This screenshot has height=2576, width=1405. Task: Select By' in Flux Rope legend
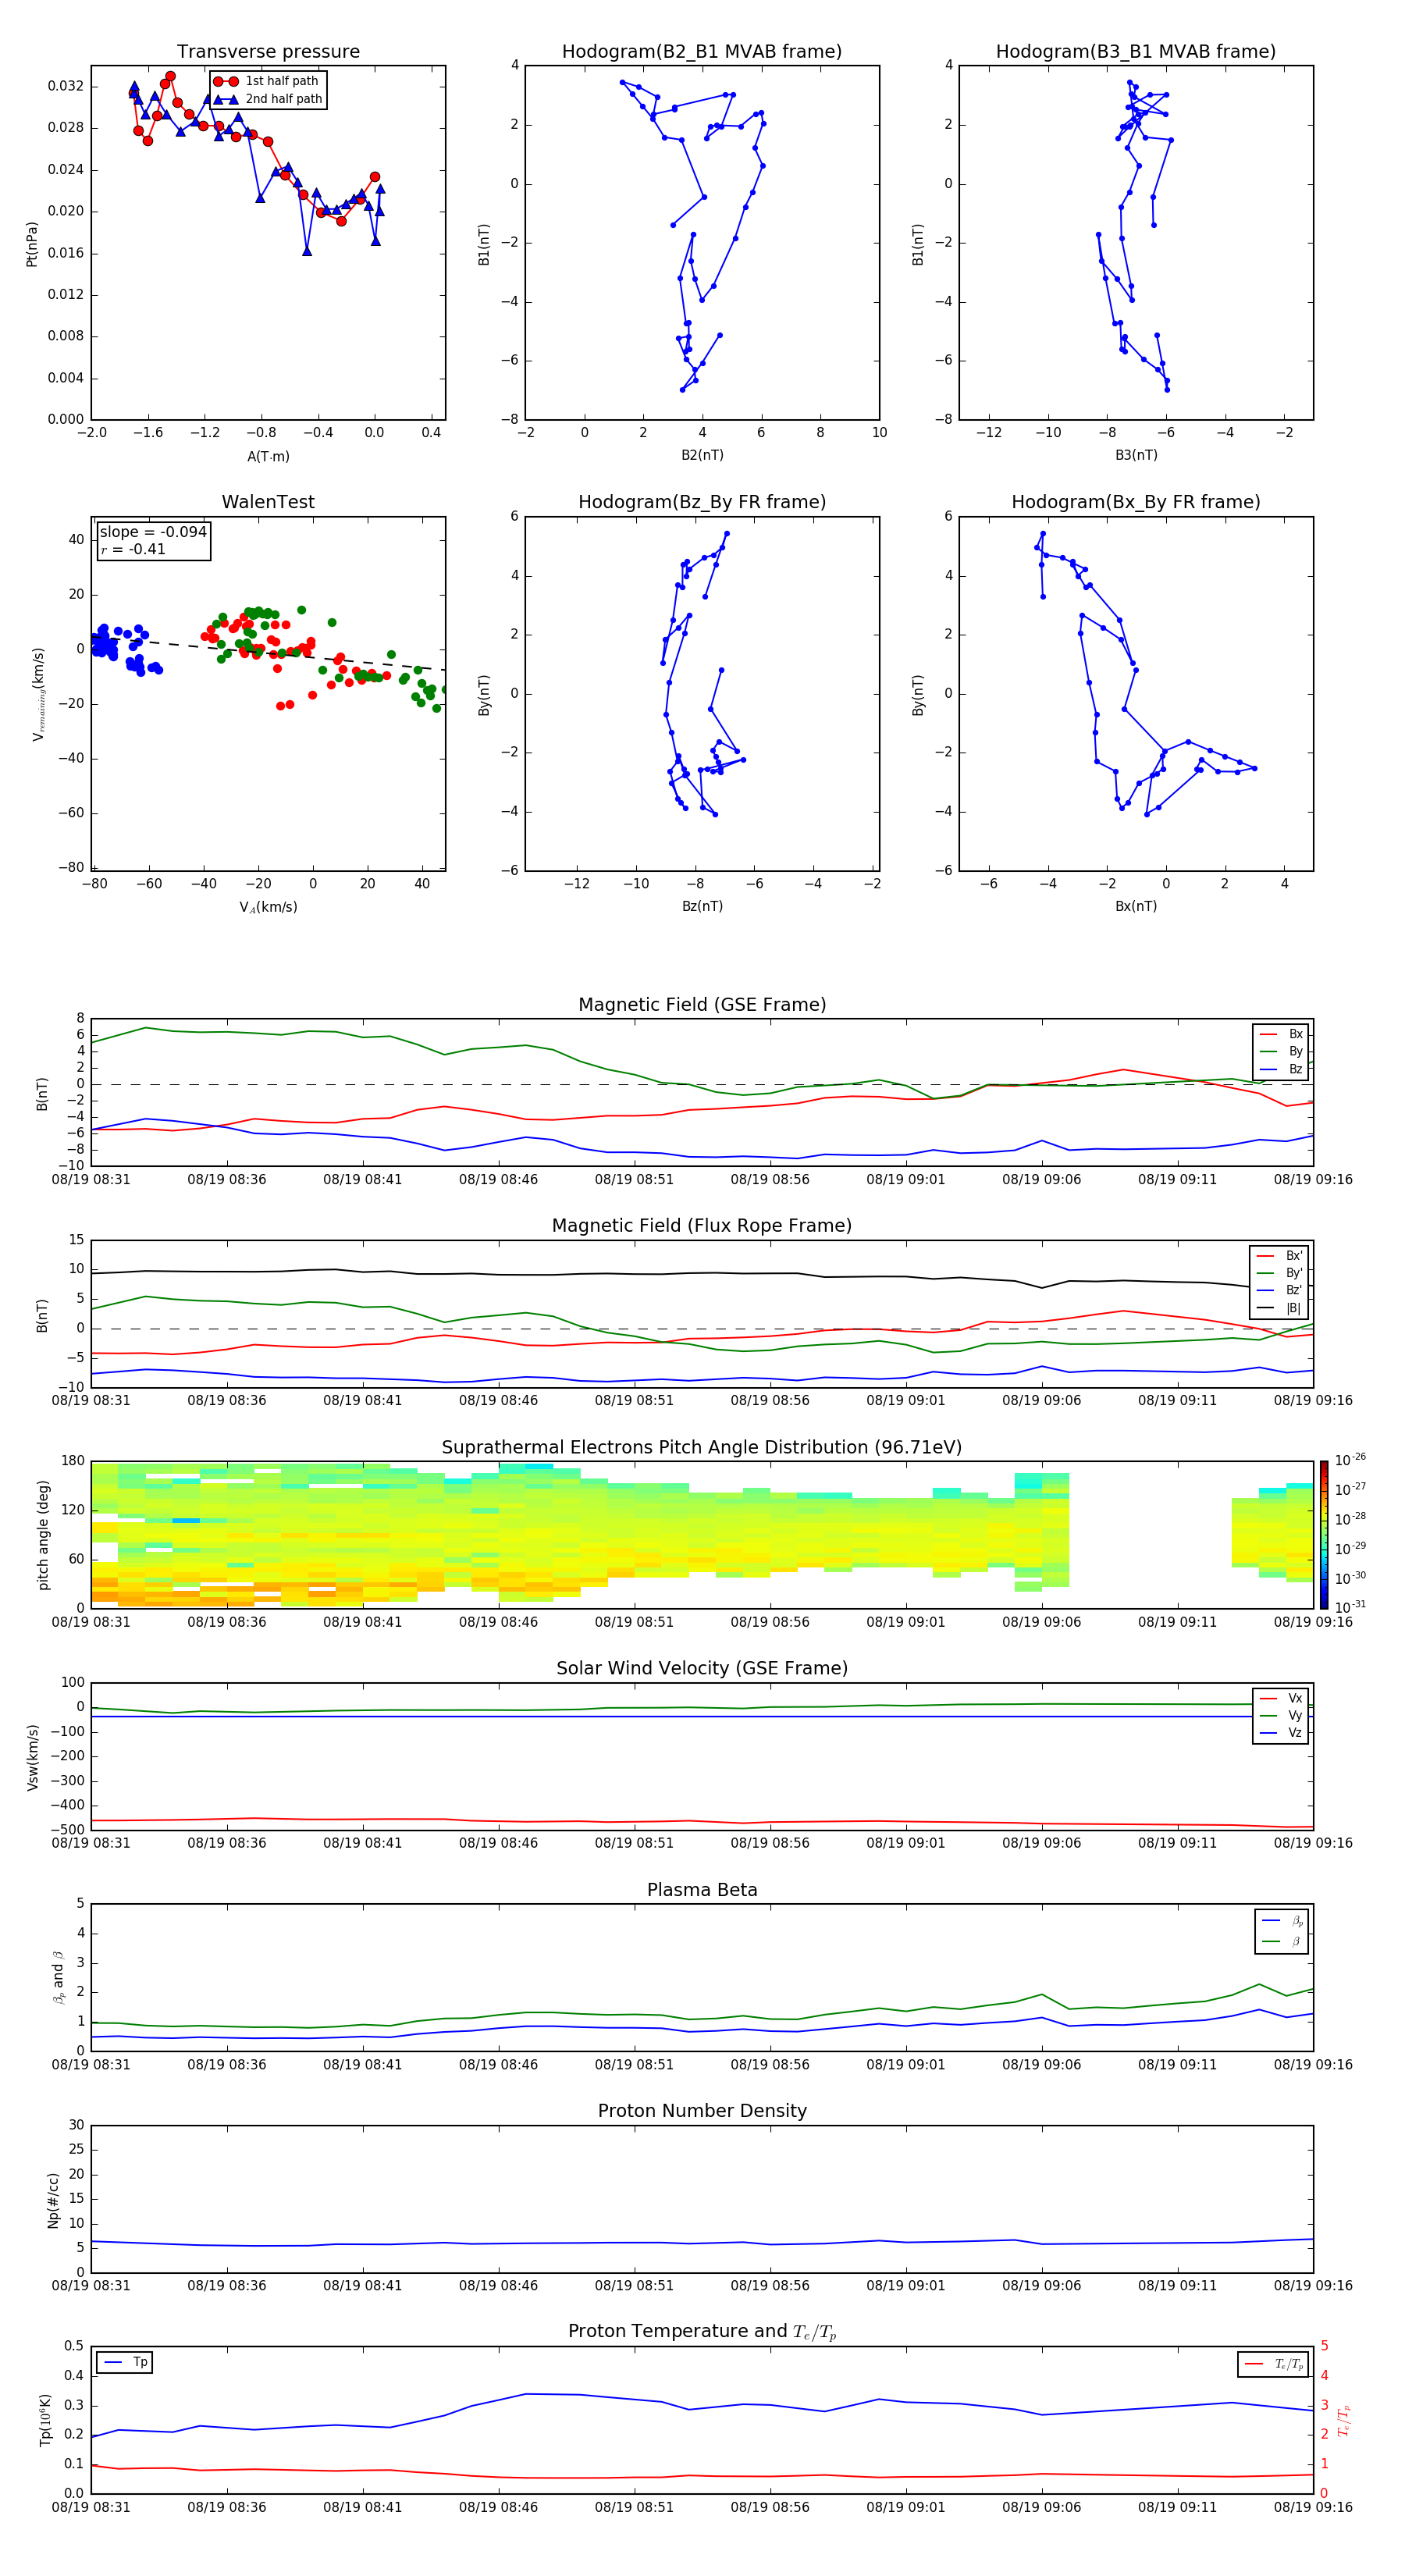point(1280,1273)
